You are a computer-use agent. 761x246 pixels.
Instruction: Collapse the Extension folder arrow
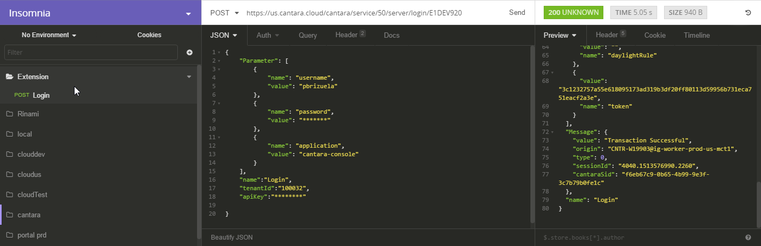(189, 77)
